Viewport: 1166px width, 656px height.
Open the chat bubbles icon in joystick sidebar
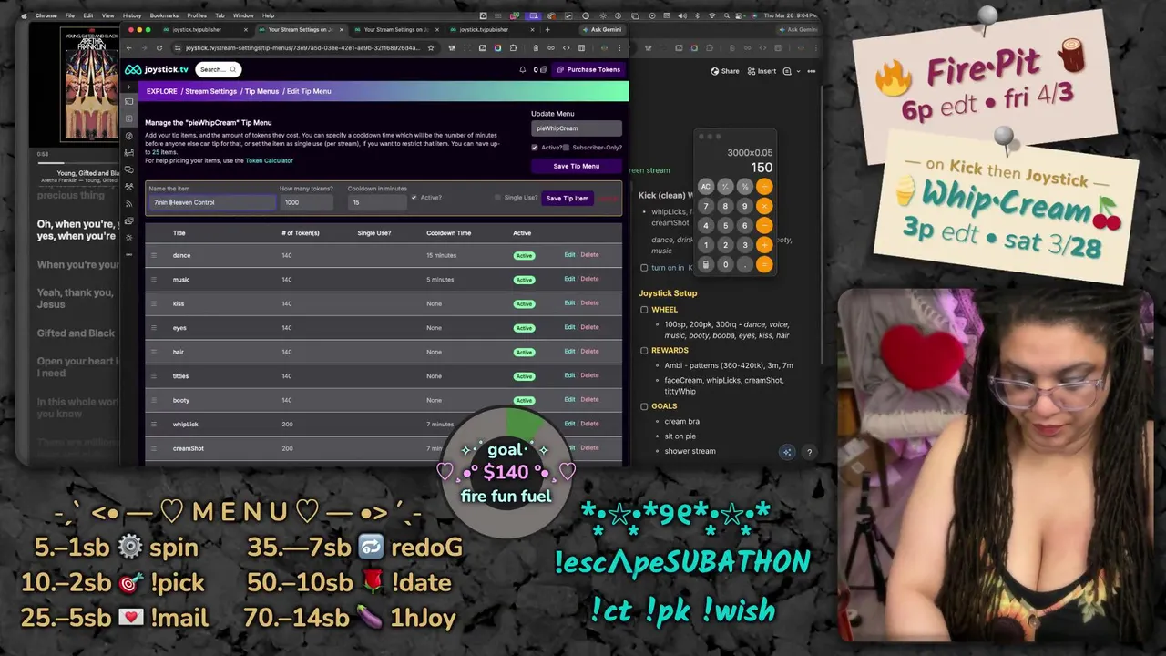129,169
